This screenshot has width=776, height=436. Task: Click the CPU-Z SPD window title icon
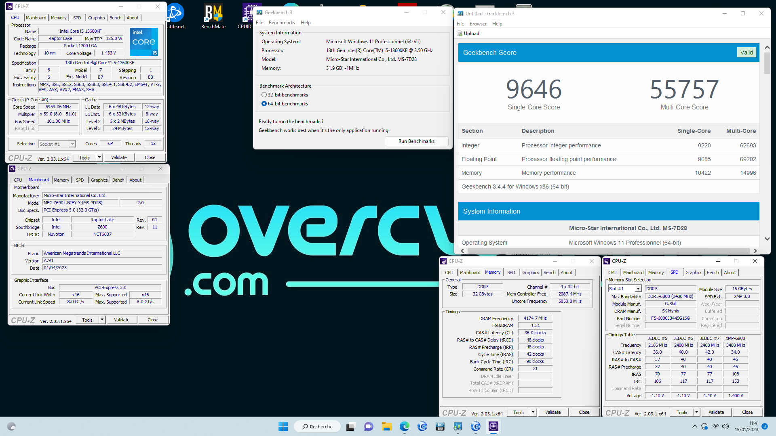point(607,261)
